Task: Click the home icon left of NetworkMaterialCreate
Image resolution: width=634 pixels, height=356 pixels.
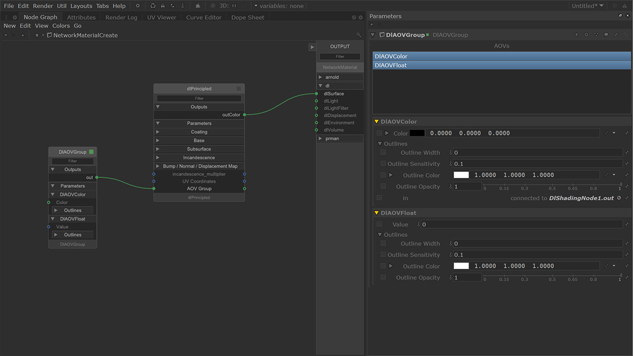Action: [37, 35]
